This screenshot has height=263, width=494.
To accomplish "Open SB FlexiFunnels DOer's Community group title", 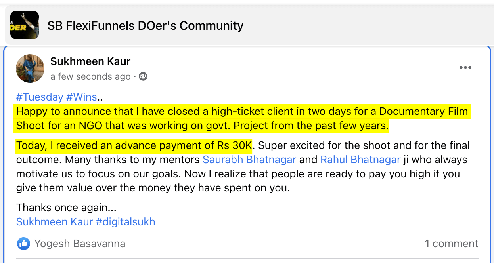I will click(145, 26).
